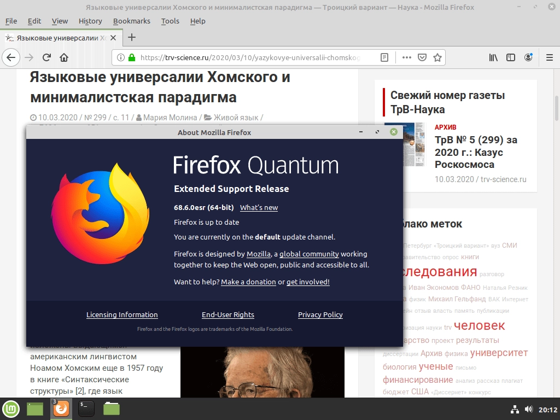Open the Firefox Account menu

click(528, 57)
